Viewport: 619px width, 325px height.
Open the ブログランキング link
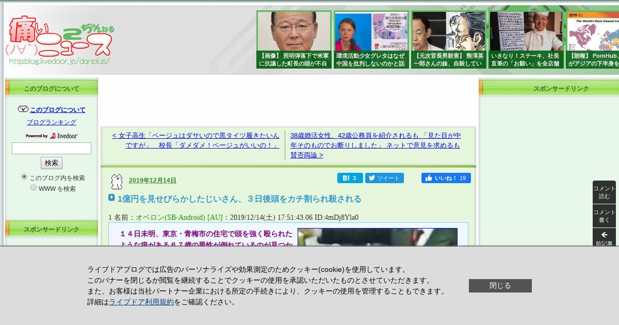52,122
